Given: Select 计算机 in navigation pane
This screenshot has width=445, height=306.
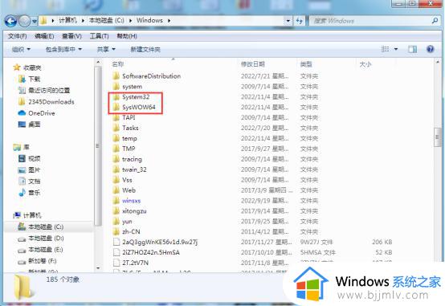Looking at the screenshot, I should 27,215.
